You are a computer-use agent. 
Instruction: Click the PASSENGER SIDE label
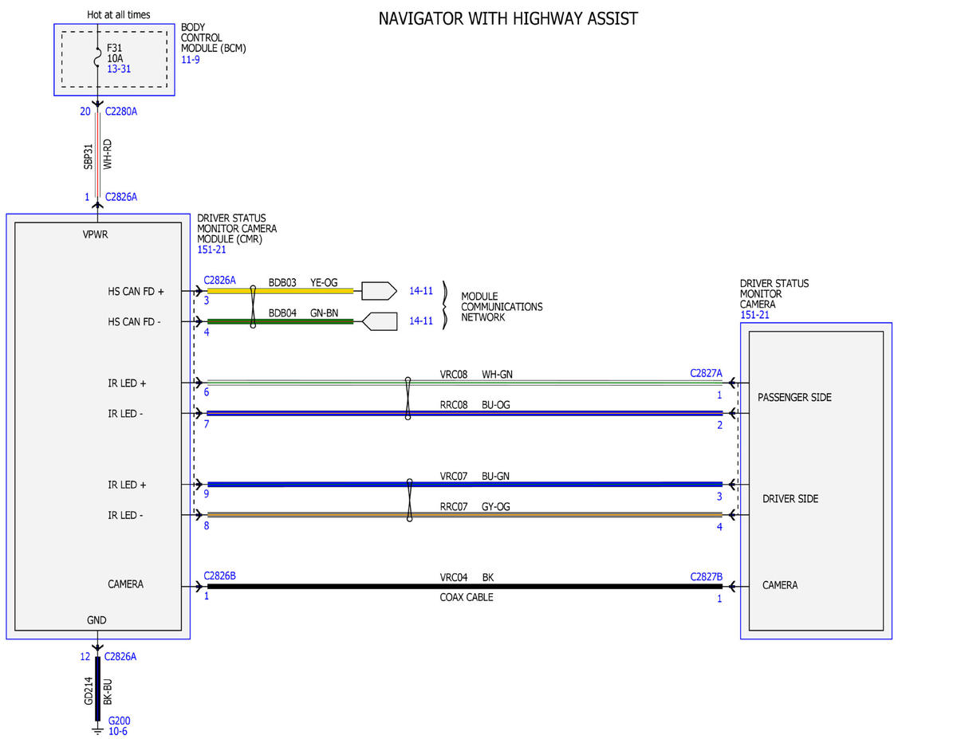tap(794, 397)
